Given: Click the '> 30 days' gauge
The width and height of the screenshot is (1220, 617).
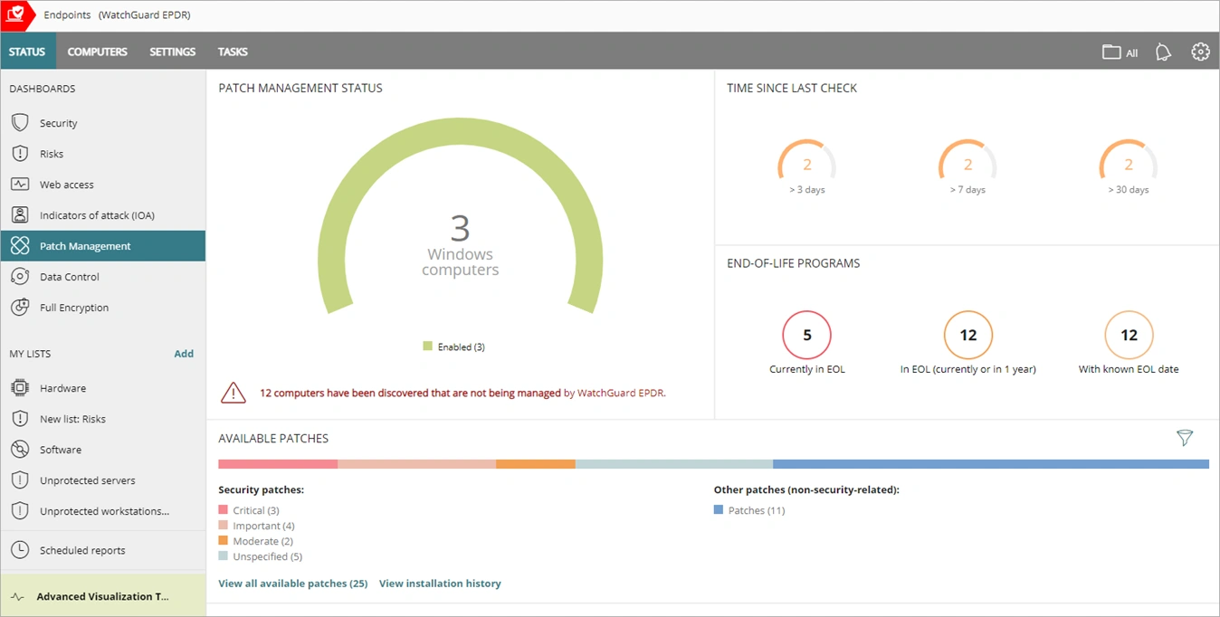Looking at the screenshot, I should coord(1129,166).
